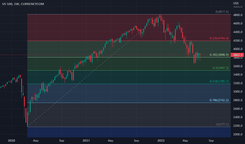
Task: Click the 2600.0 price axis label
Action: (238, 109)
